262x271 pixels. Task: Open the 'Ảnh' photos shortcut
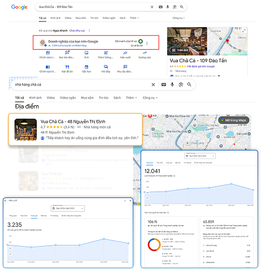[x=86, y=55]
